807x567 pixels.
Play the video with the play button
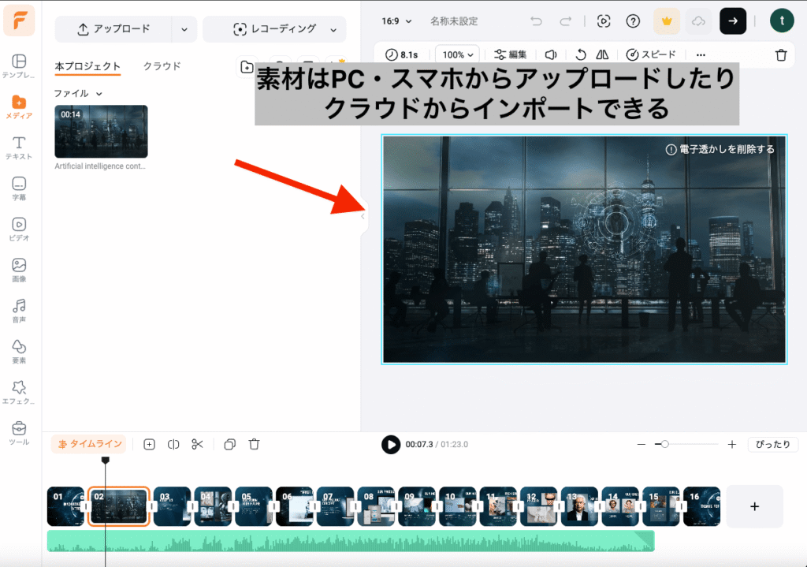pyautogui.click(x=391, y=445)
